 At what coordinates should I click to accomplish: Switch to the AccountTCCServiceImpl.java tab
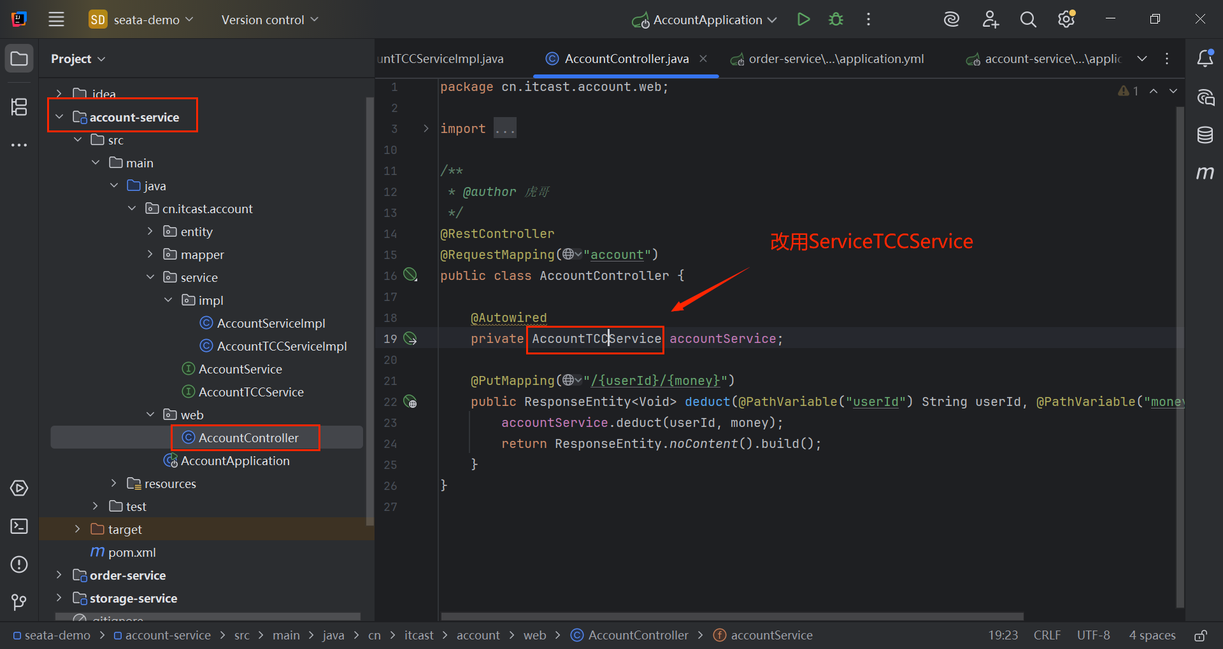[441, 59]
